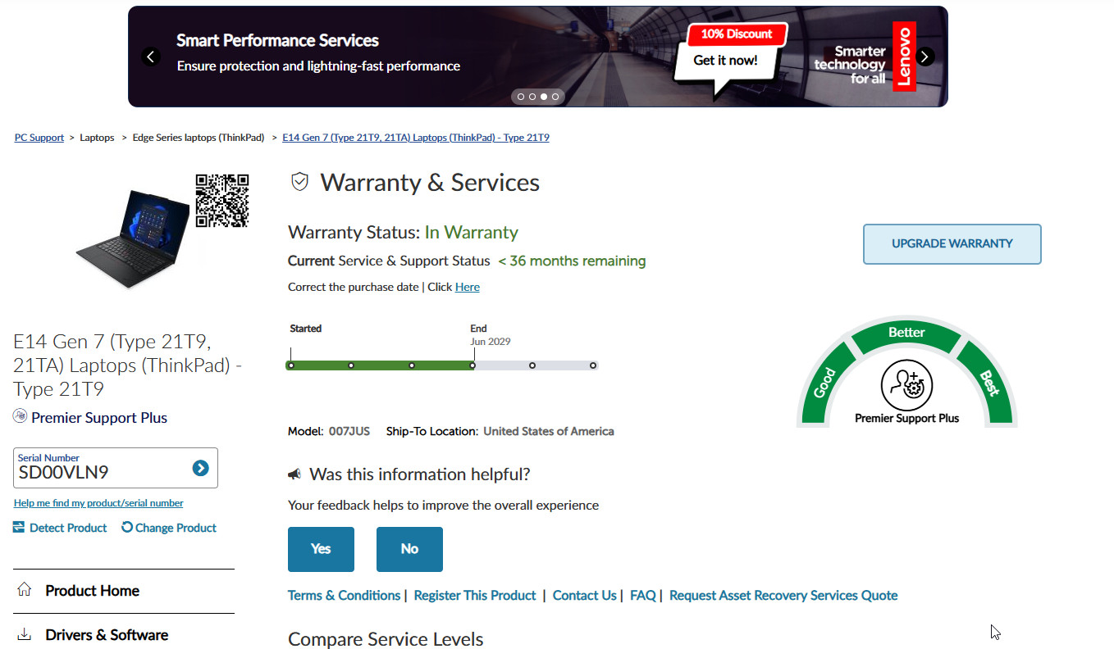Click the Smart Performance Services banner title
The height and width of the screenshot is (649, 1114).
(x=277, y=40)
